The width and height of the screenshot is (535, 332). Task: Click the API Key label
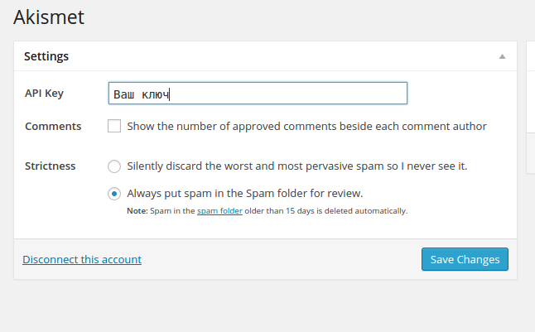45,94
